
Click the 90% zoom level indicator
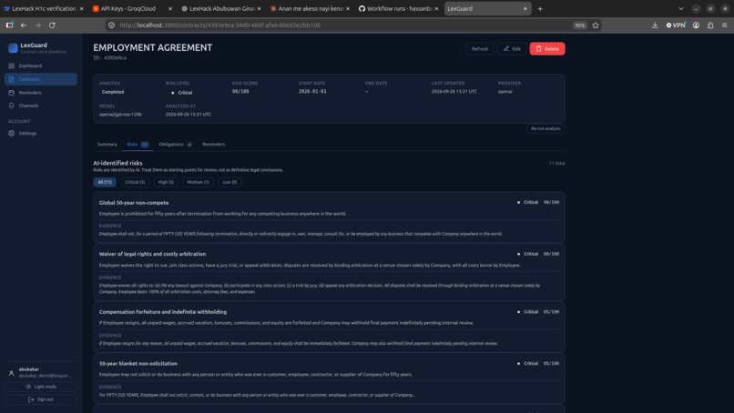579,25
